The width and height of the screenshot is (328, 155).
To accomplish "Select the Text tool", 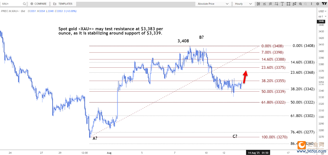I will coord(283,4).
